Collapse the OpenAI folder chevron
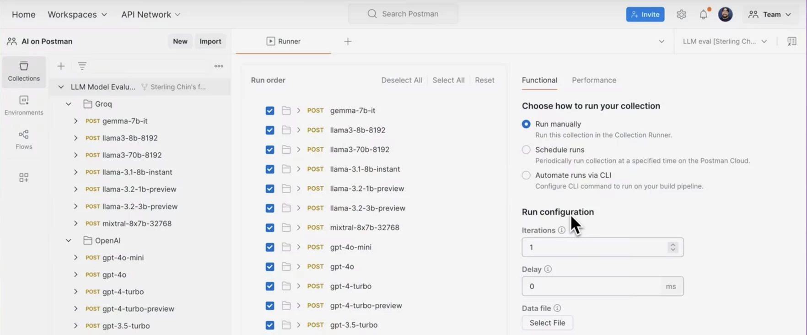This screenshot has width=807, height=335. 69,240
